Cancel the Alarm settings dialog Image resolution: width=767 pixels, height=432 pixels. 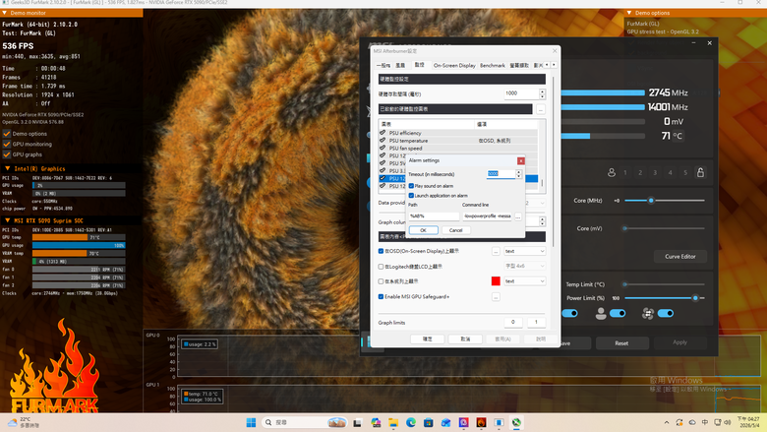[x=456, y=230]
